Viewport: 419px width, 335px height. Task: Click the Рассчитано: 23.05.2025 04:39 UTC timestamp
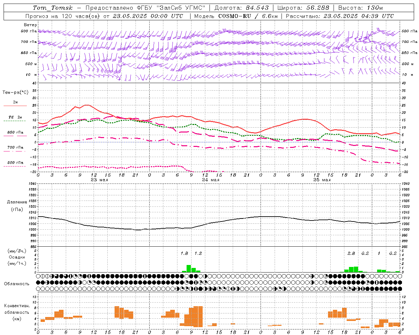pos(340,16)
